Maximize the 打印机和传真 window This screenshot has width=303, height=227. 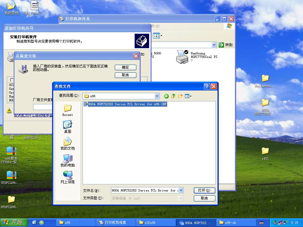(224, 19)
